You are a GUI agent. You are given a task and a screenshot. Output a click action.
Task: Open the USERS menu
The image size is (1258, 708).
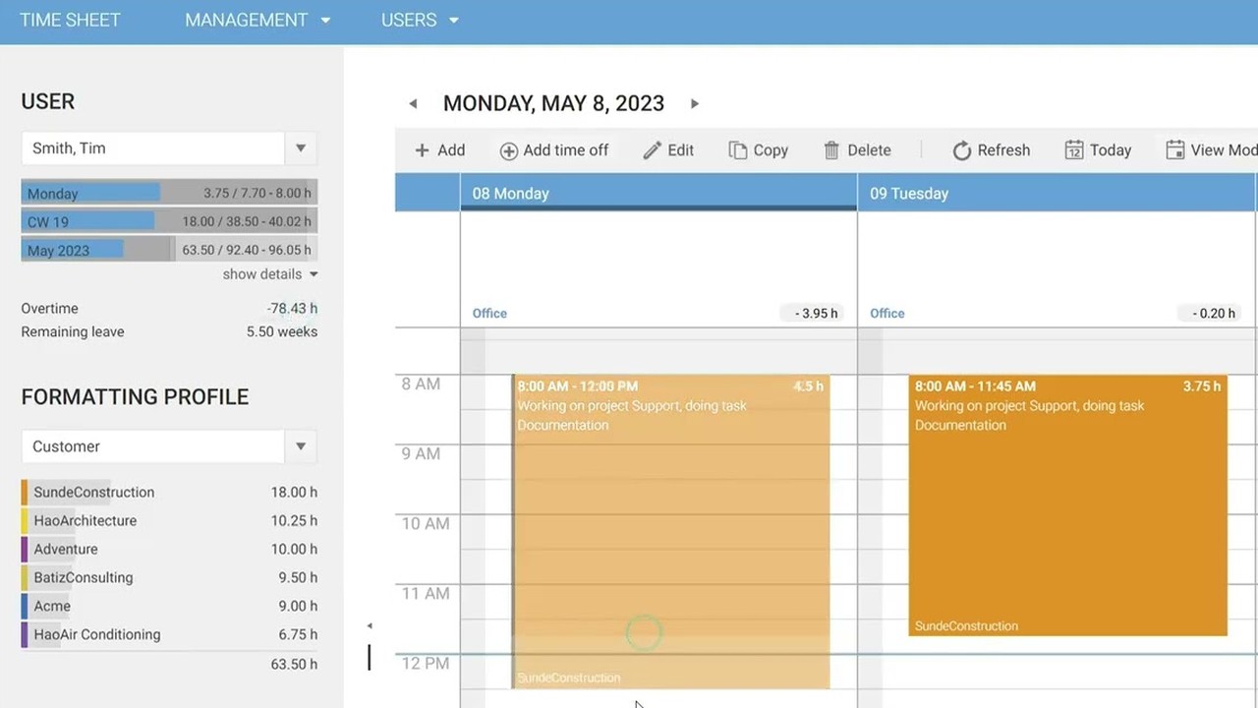409,20
